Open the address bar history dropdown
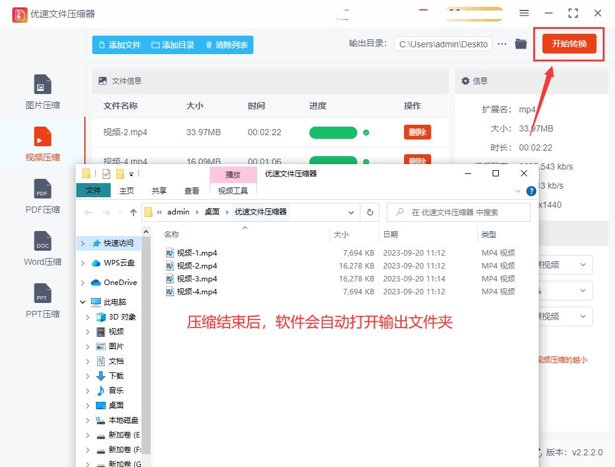The image size is (615, 467). click(x=351, y=213)
